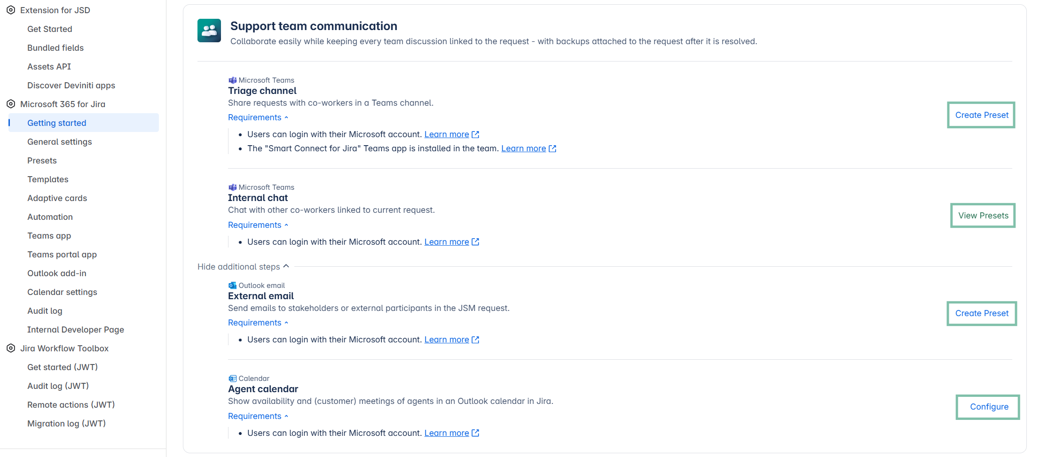Click the Jira Workflow Toolbox hexagon icon
The width and height of the screenshot is (1040, 457).
11,348
